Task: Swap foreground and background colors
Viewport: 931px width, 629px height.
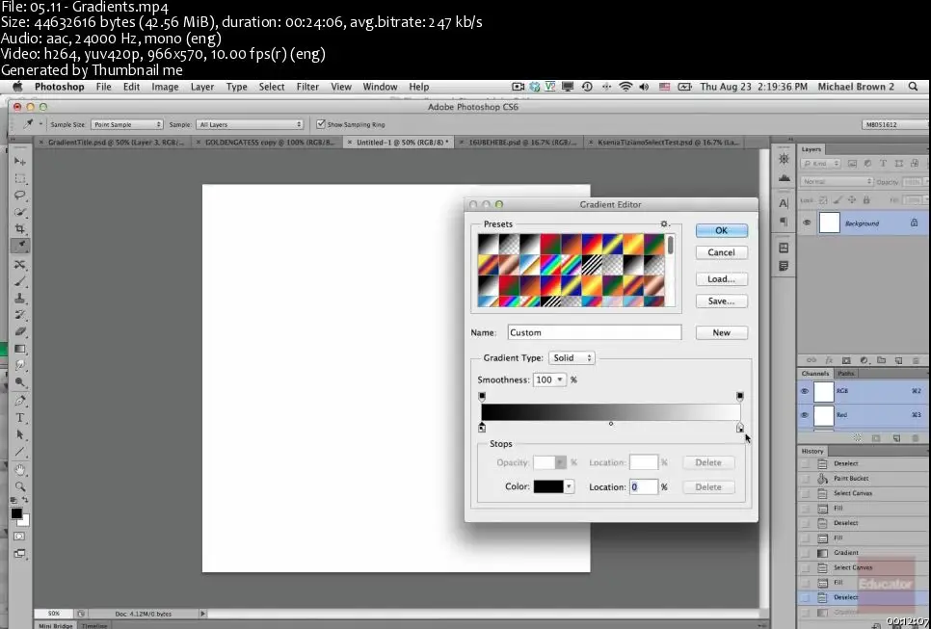Action: coord(25,500)
